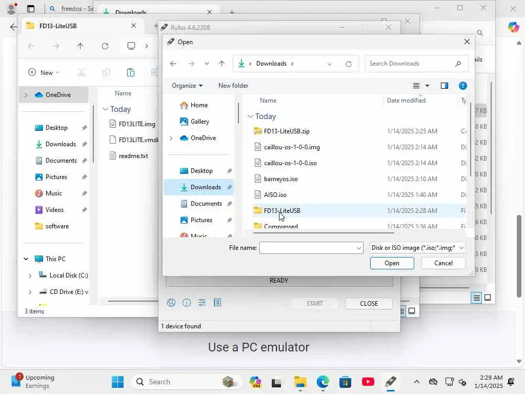The image size is (525, 394).
Task: Select Home in Open dialog sidebar
Action: pyautogui.click(x=199, y=105)
